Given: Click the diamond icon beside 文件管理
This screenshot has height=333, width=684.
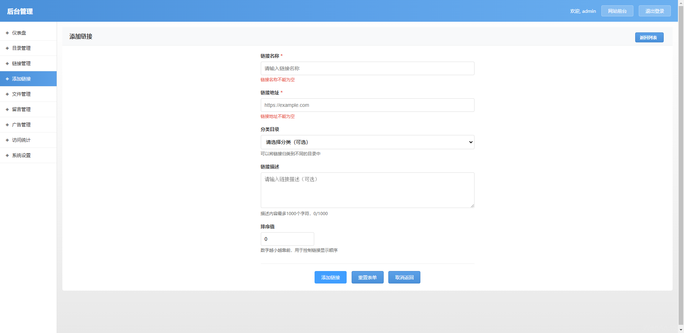Looking at the screenshot, I should [7, 94].
